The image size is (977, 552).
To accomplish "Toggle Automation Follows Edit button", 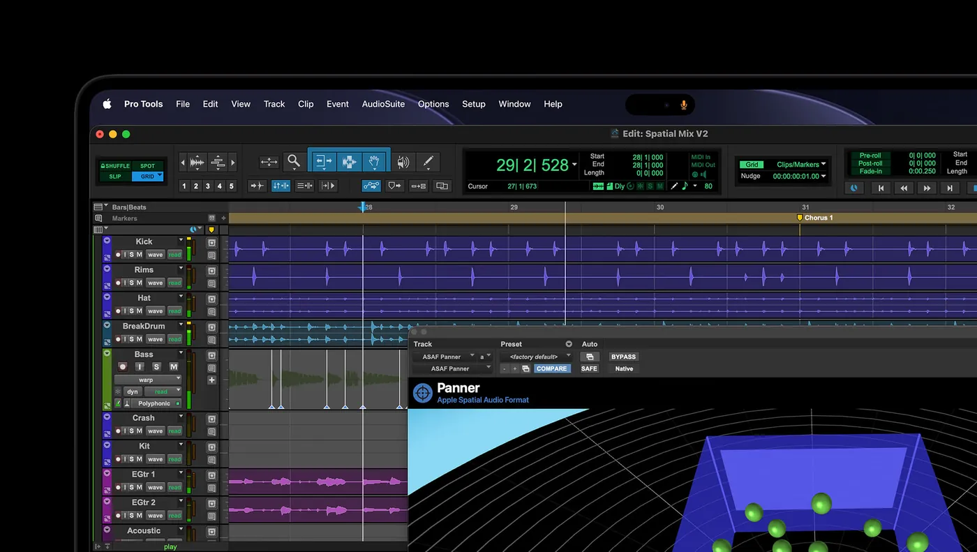I will 371,186.
